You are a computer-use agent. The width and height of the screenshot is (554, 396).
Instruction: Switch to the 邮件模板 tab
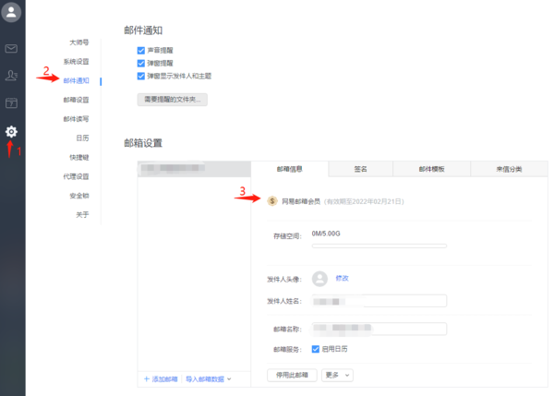(x=431, y=169)
